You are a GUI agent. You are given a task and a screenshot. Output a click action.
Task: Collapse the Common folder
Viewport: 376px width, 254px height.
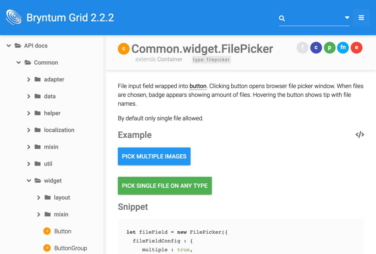coord(18,62)
